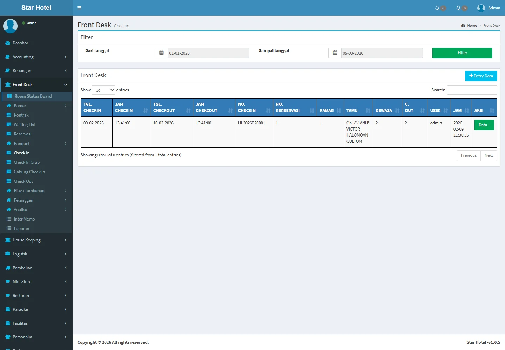Viewport: 505px width, 350px height.
Task: Click the hamburger sidebar toggle icon
Action: [79, 8]
